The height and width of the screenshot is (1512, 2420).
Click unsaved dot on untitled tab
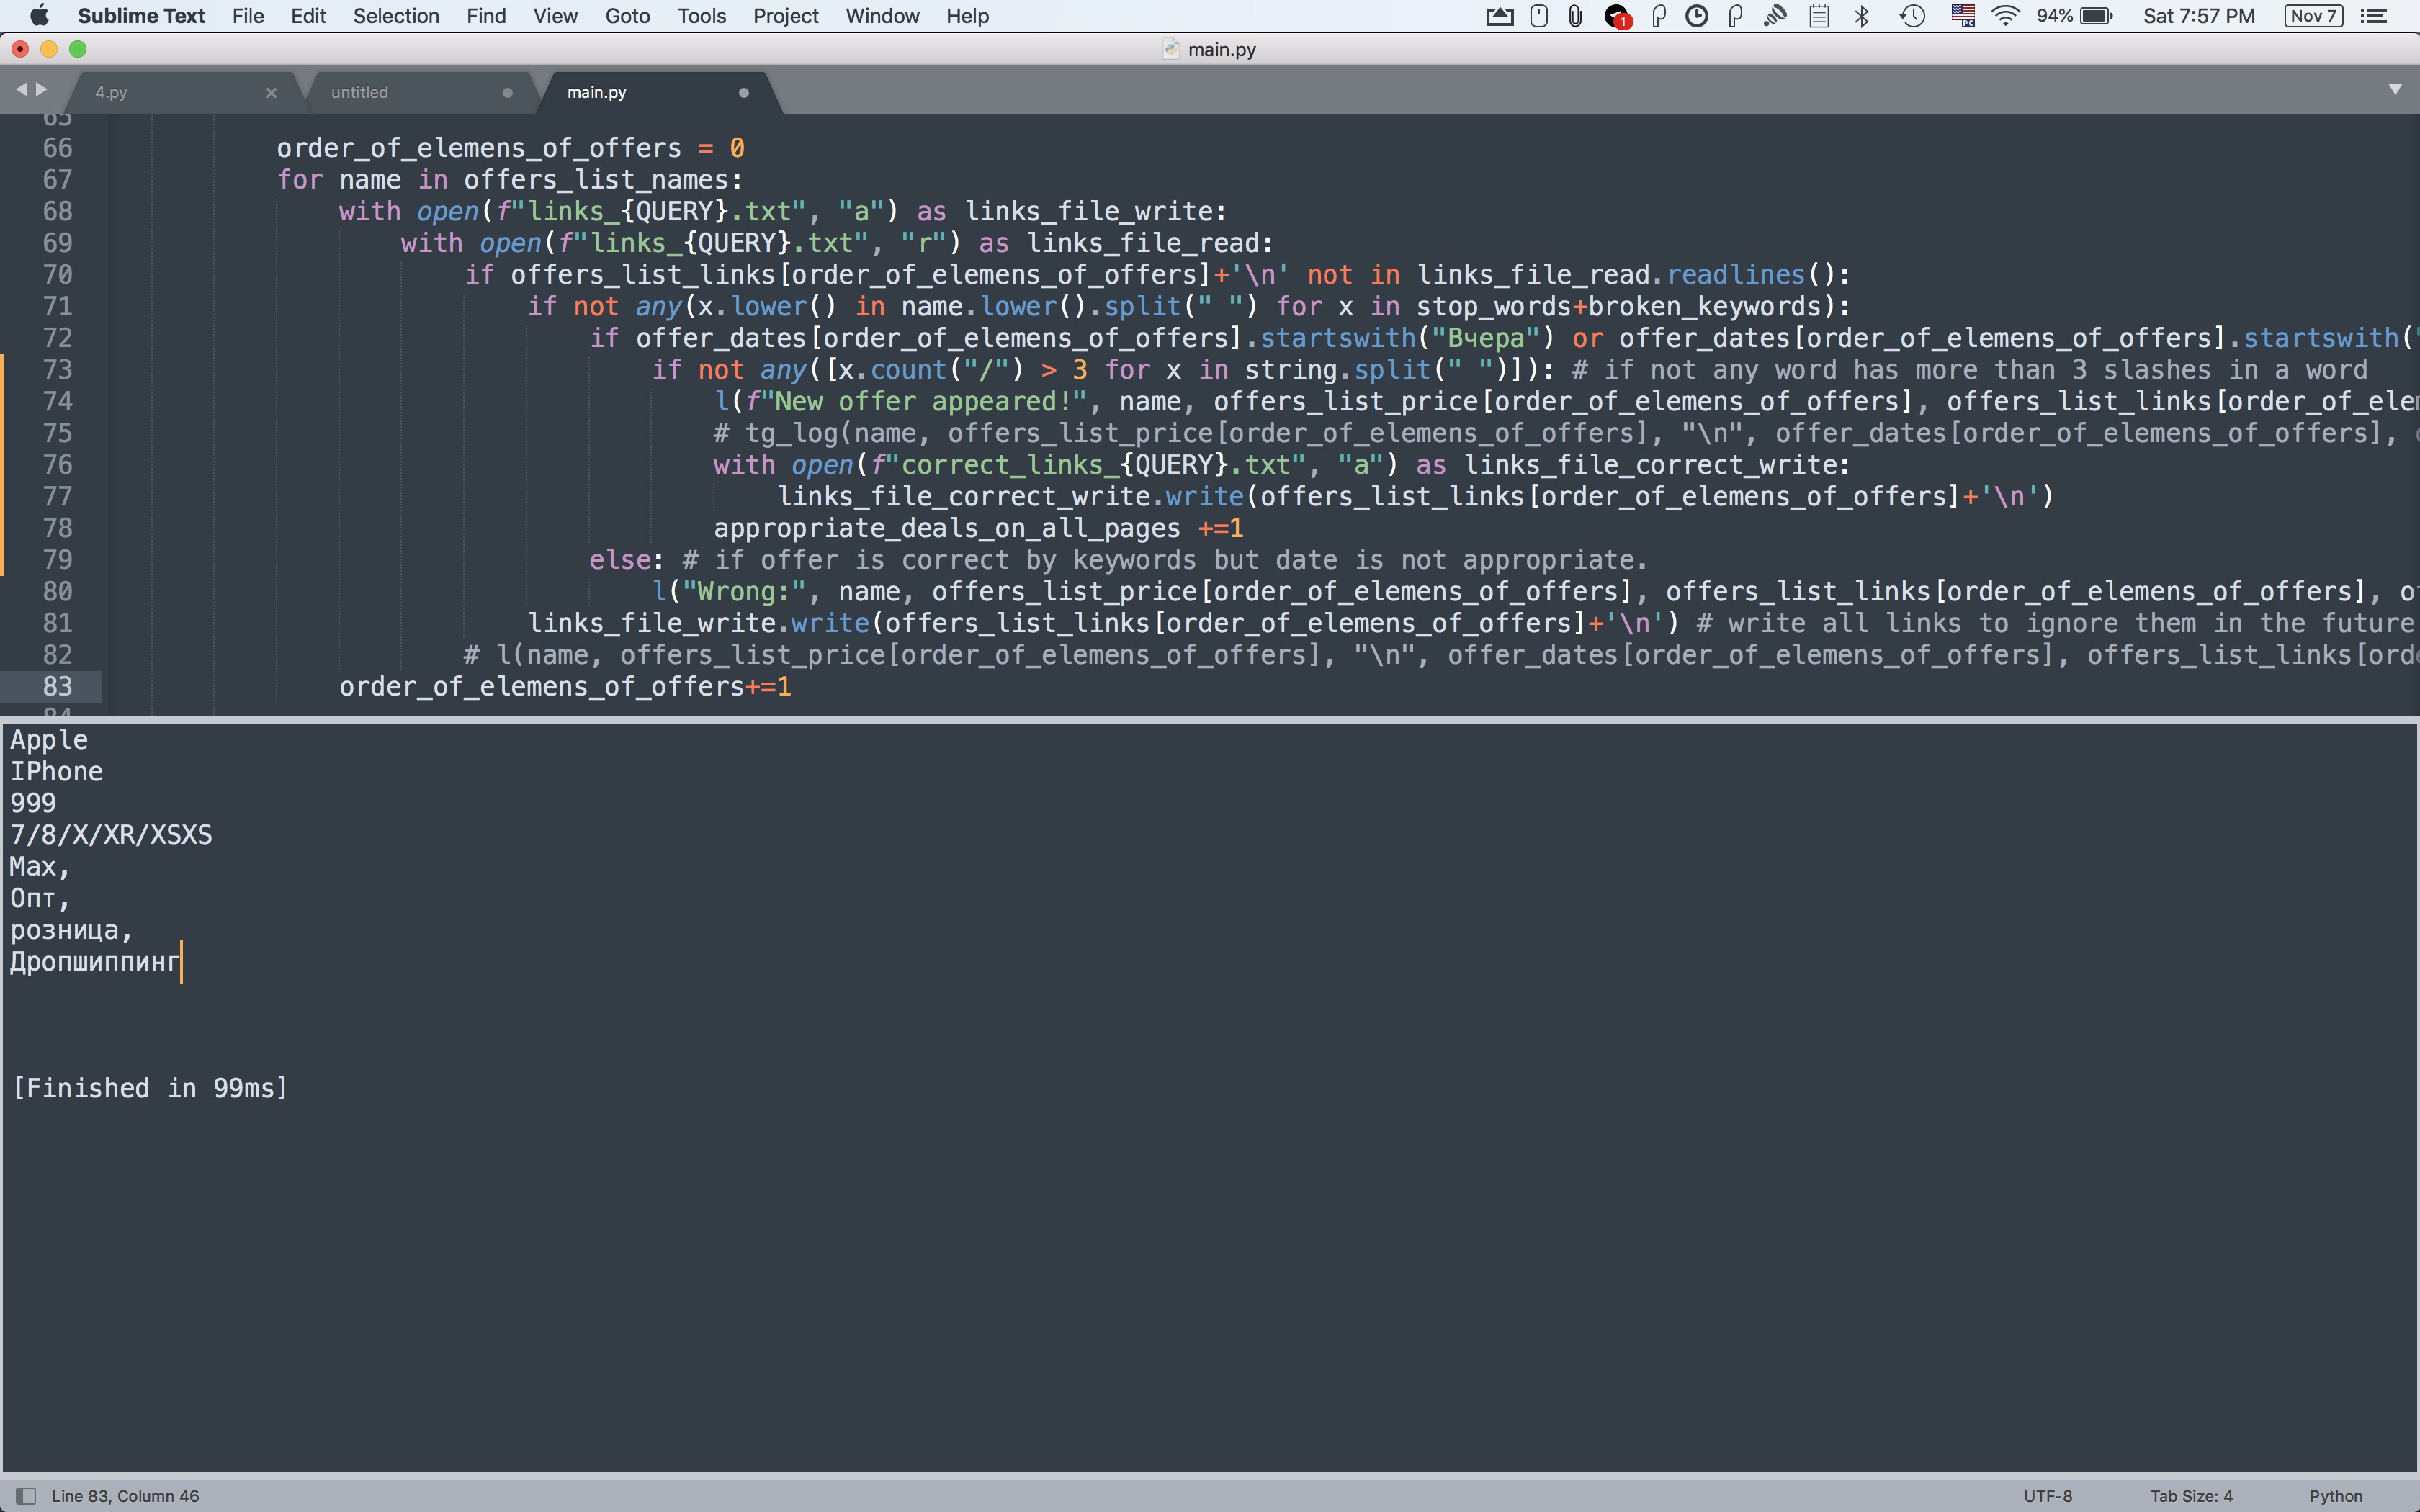507,92
